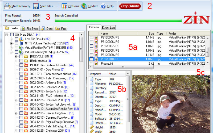The width and height of the screenshot is (213, 133).
Task: Click the Model property page icon
Action: point(92,114)
